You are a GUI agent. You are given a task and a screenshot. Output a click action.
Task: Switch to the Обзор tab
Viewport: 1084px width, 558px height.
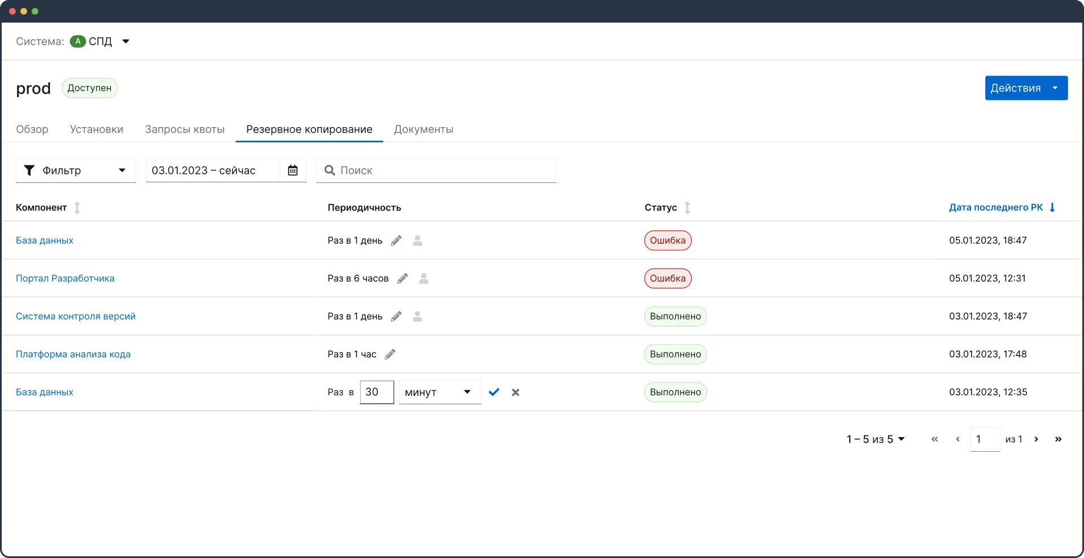pos(32,129)
